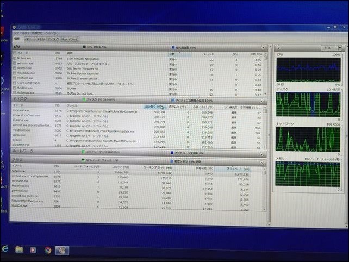Click down arrow of the Memory list scrollbar
Image resolution: width=349 pixels, height=262 pixels.
click(264, 209)
